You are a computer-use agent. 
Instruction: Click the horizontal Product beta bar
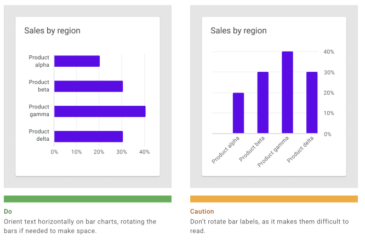point(88,87)
